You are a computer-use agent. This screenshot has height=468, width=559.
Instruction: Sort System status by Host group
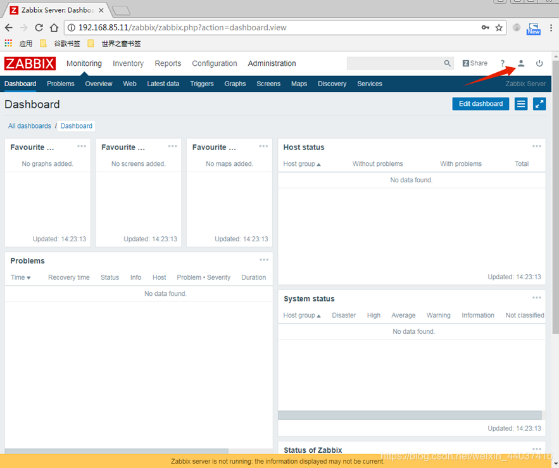pyautogui.click(x=301, y=315)
